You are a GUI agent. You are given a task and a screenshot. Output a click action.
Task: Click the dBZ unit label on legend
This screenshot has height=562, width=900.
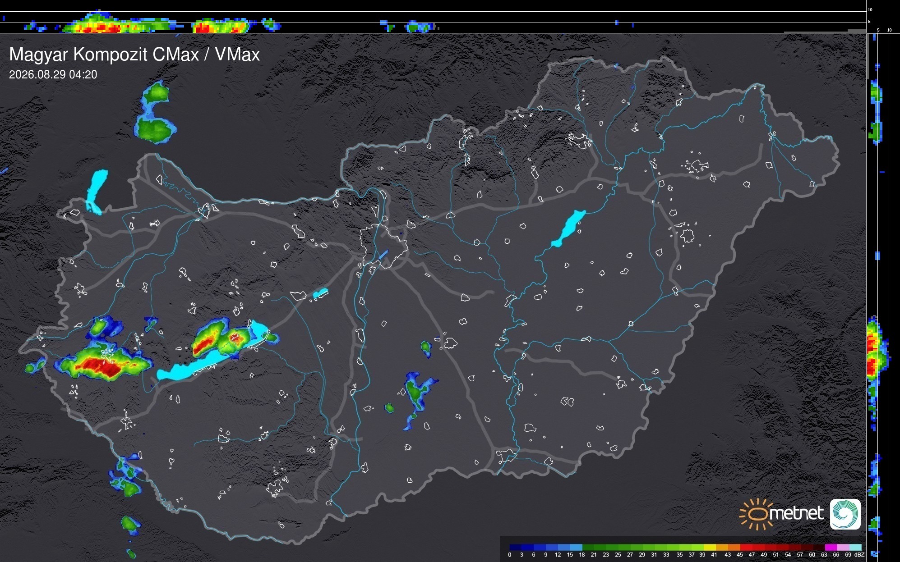click(859, 555)
